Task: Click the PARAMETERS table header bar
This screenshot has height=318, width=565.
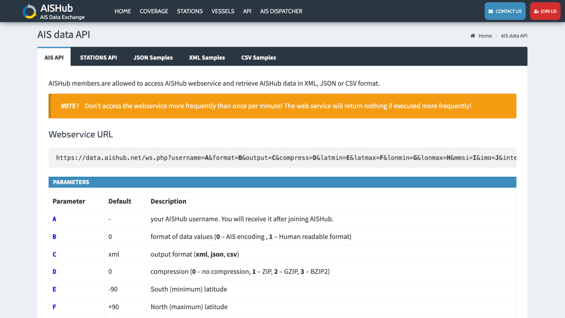Action: pos(282,182)
